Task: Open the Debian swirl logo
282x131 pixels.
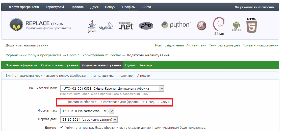Action: [219, 26]
